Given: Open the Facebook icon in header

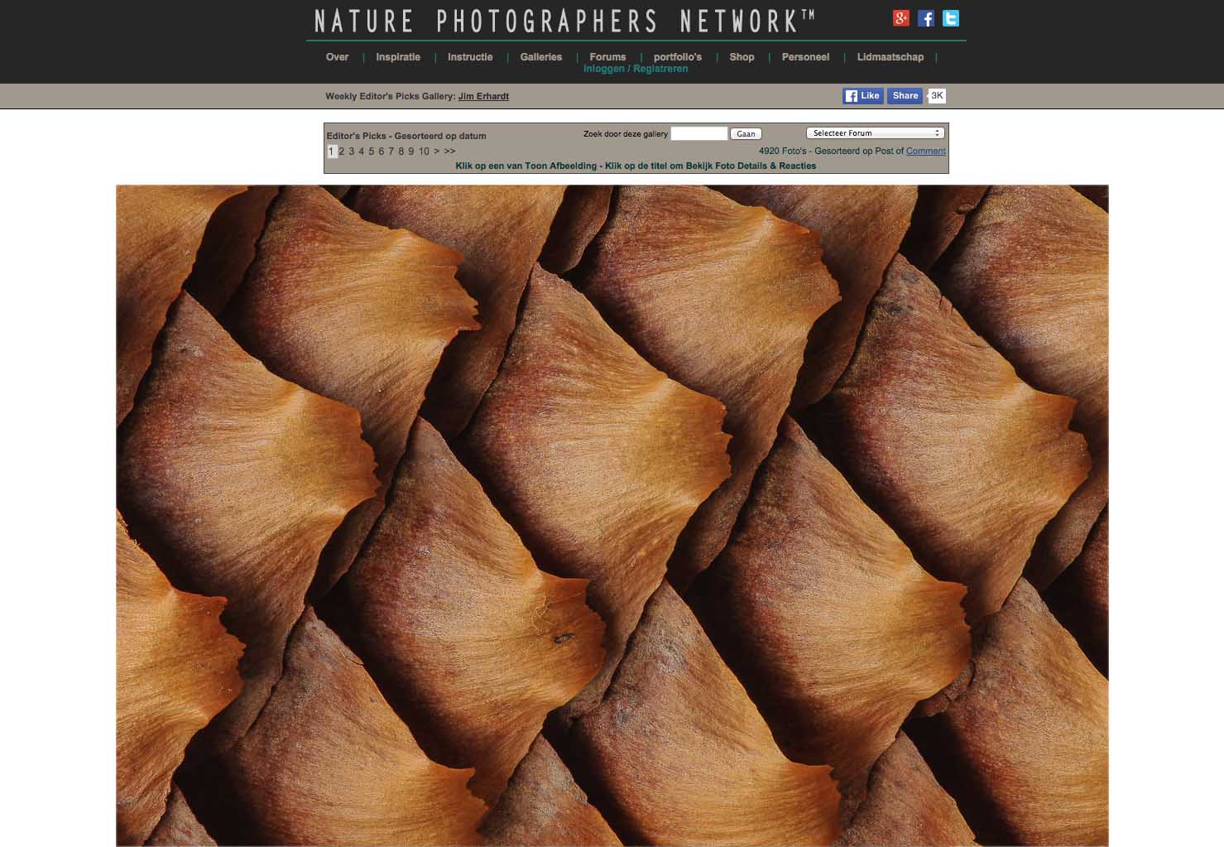Looking at the screenshot, I should pos(926,18).
